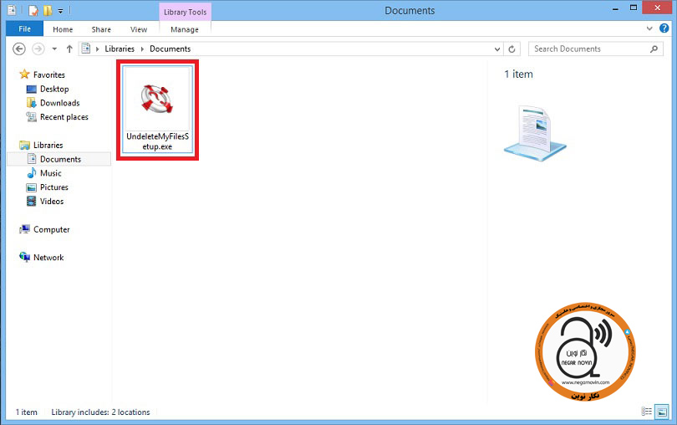This screenshot has height=425, width=677.
Task: Select Computer in the navigation pane
Action: (x=51, y=229)
